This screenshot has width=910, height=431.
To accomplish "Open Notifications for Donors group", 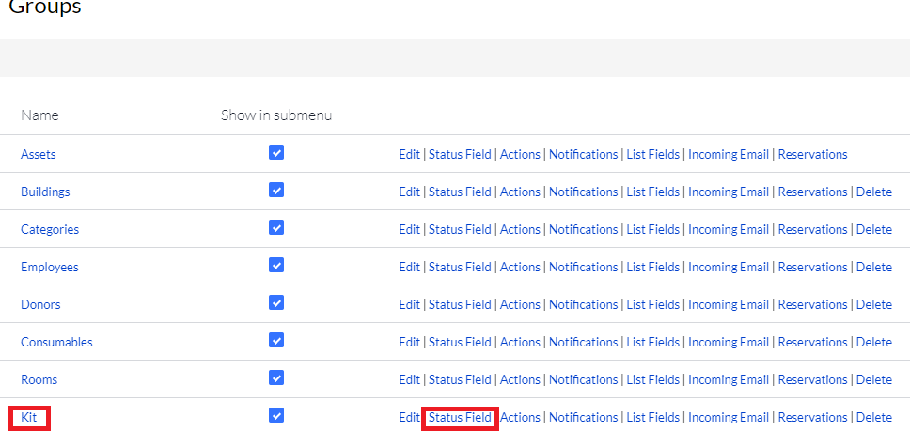I will coord(583,305).
